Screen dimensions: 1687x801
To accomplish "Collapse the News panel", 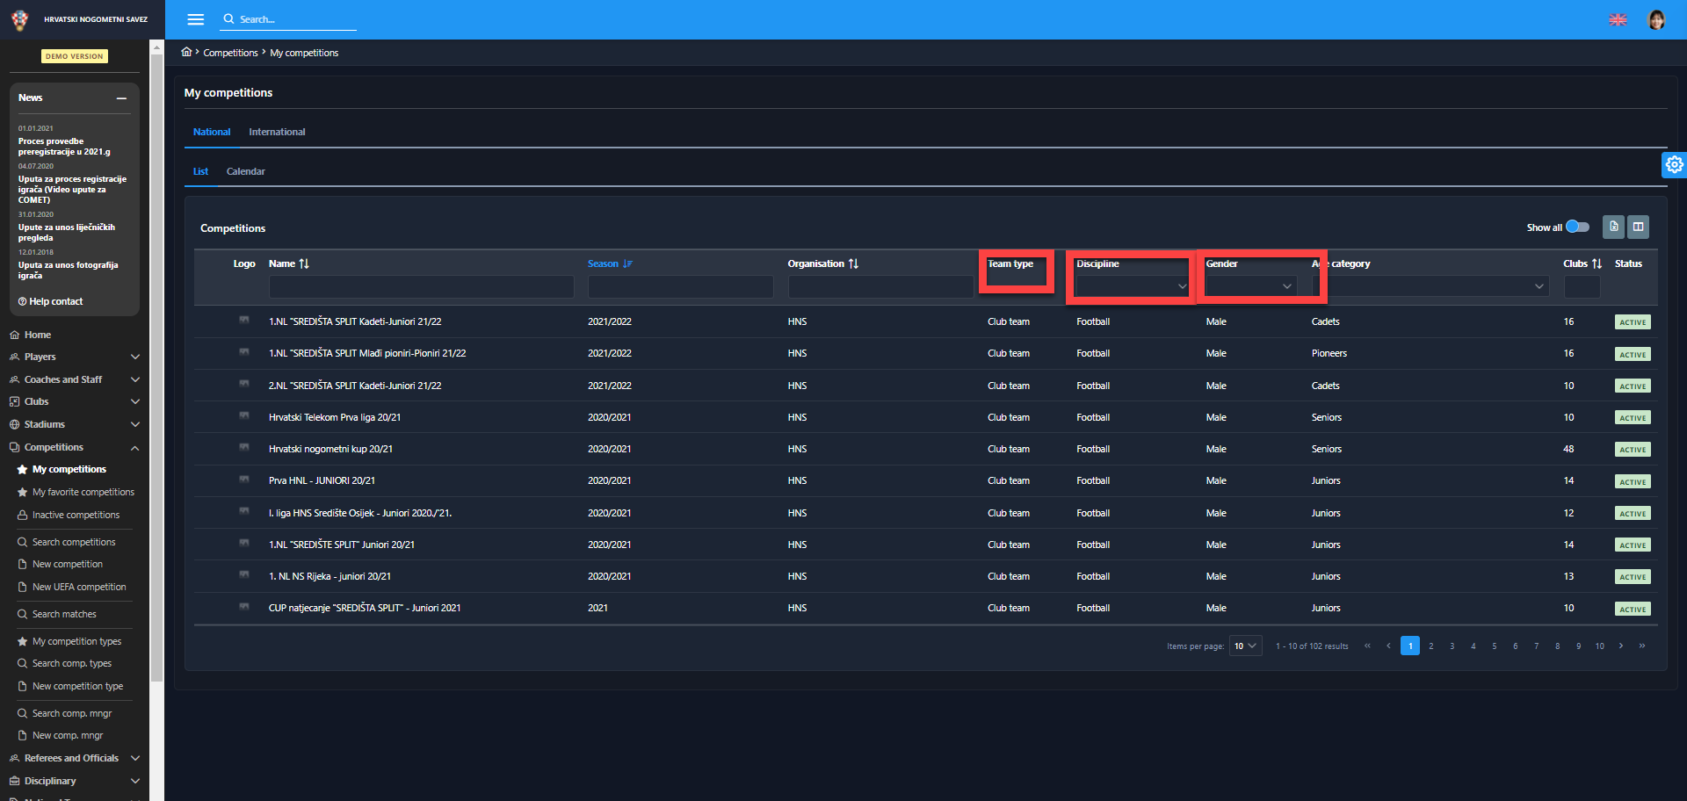I will (121, 98).
